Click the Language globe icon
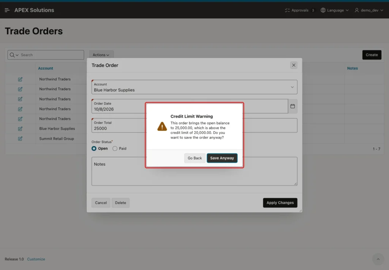 323,10
